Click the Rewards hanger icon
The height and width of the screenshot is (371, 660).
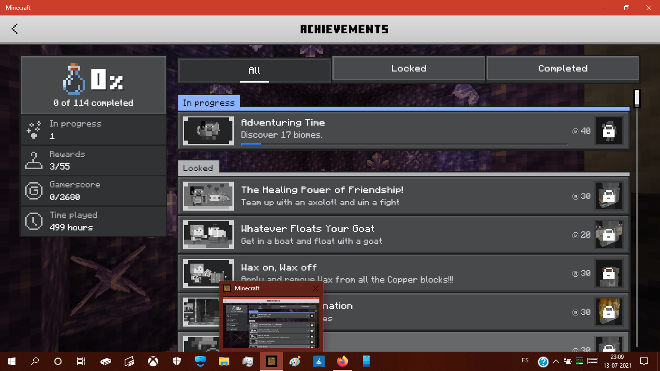33,160
